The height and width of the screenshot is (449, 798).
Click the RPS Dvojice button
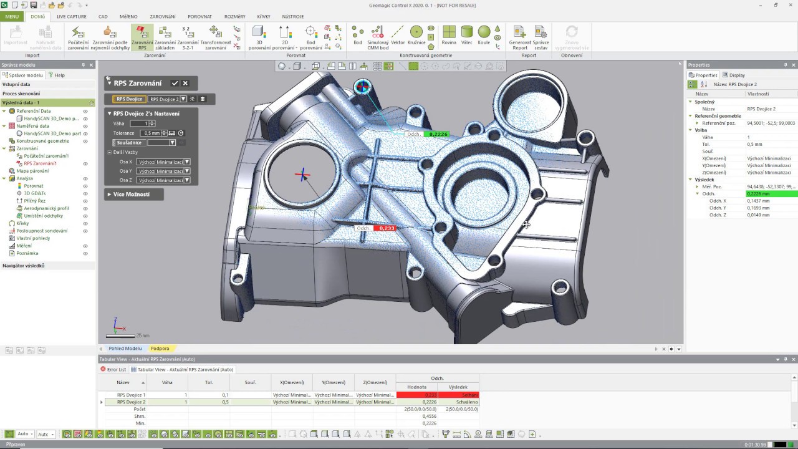(130, 99)
